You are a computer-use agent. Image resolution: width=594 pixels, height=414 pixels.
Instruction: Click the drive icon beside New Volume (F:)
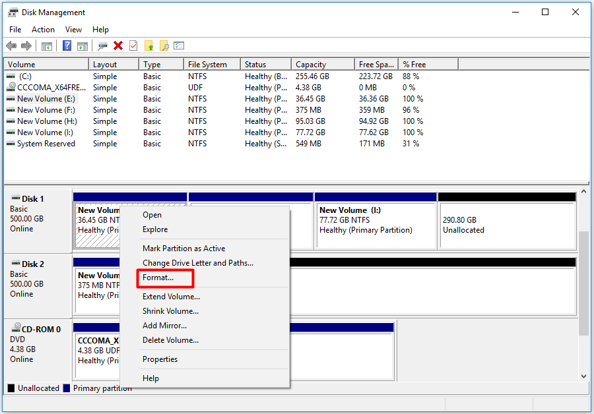pos(11,110)
